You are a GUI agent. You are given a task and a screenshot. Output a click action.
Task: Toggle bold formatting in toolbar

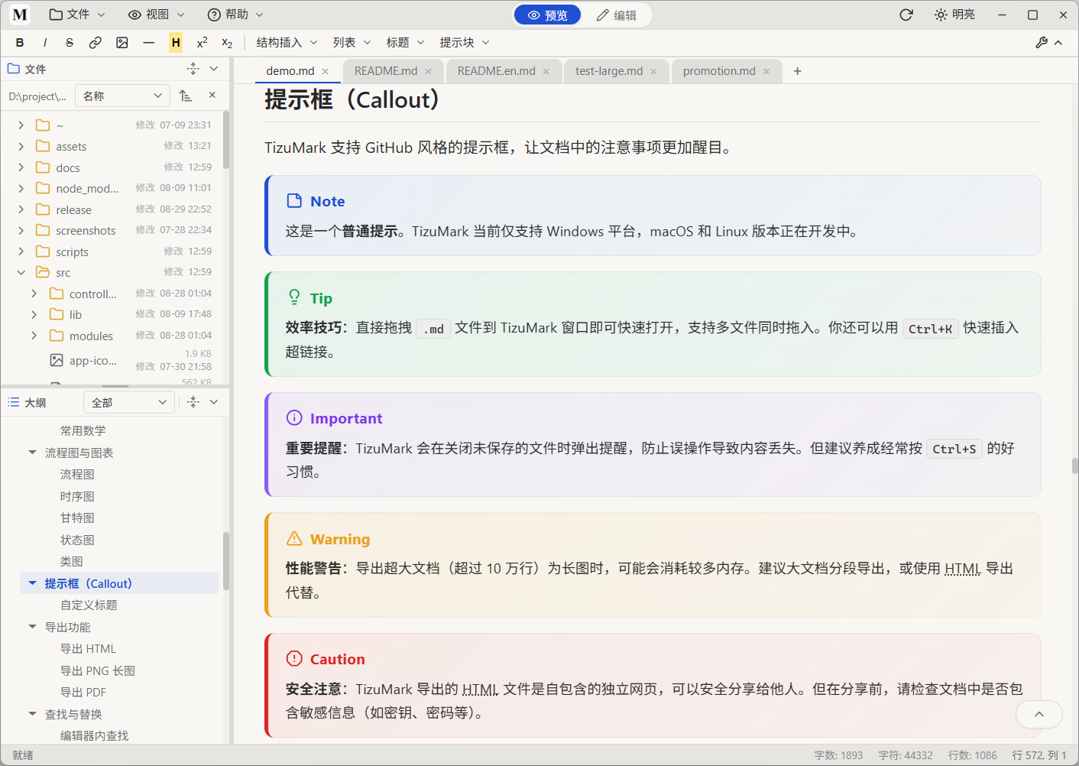20,43
